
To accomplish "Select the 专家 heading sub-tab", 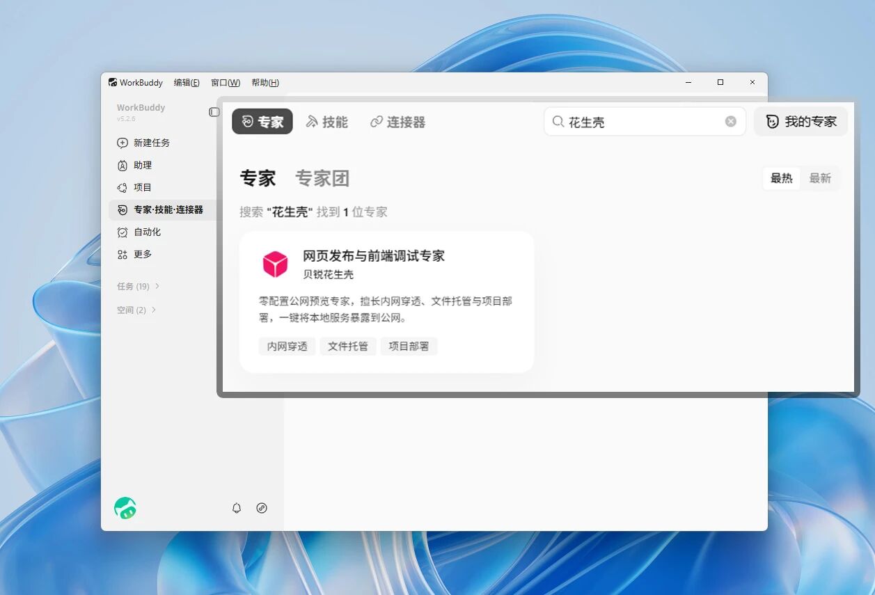I will 258,178.
